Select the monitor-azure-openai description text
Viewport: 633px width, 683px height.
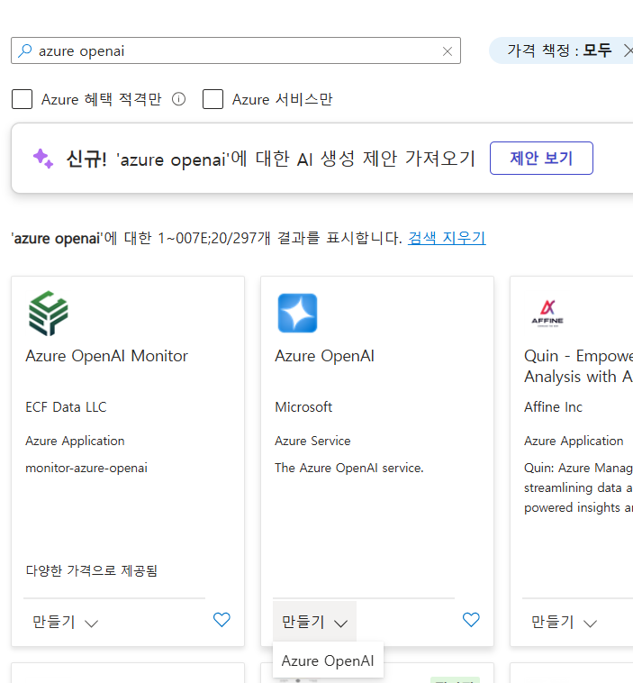pos(86,468)
